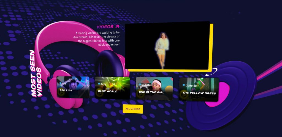
Task: Hit the play icon on She Is The Girl
Action: (141, 93)
